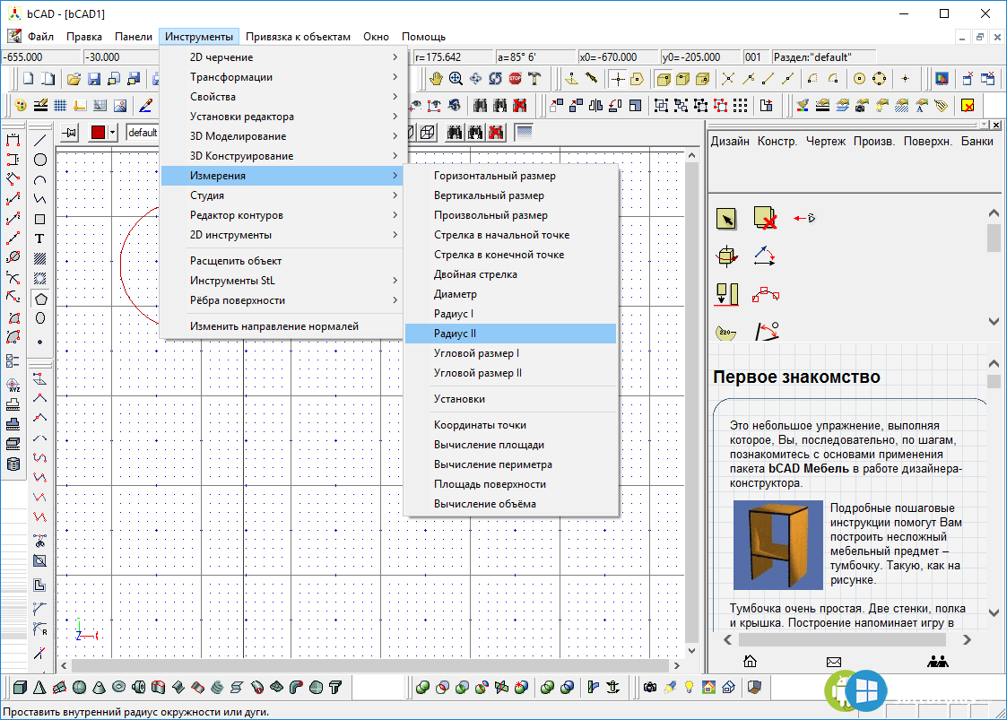Open the color palette icon
This screenshot has width=1007, height=720.
pos(21,105)
